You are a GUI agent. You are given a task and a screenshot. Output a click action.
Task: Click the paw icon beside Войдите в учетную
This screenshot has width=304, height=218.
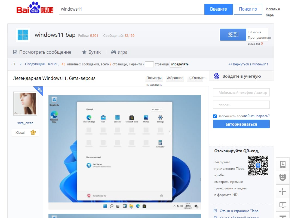coord(217,76)
